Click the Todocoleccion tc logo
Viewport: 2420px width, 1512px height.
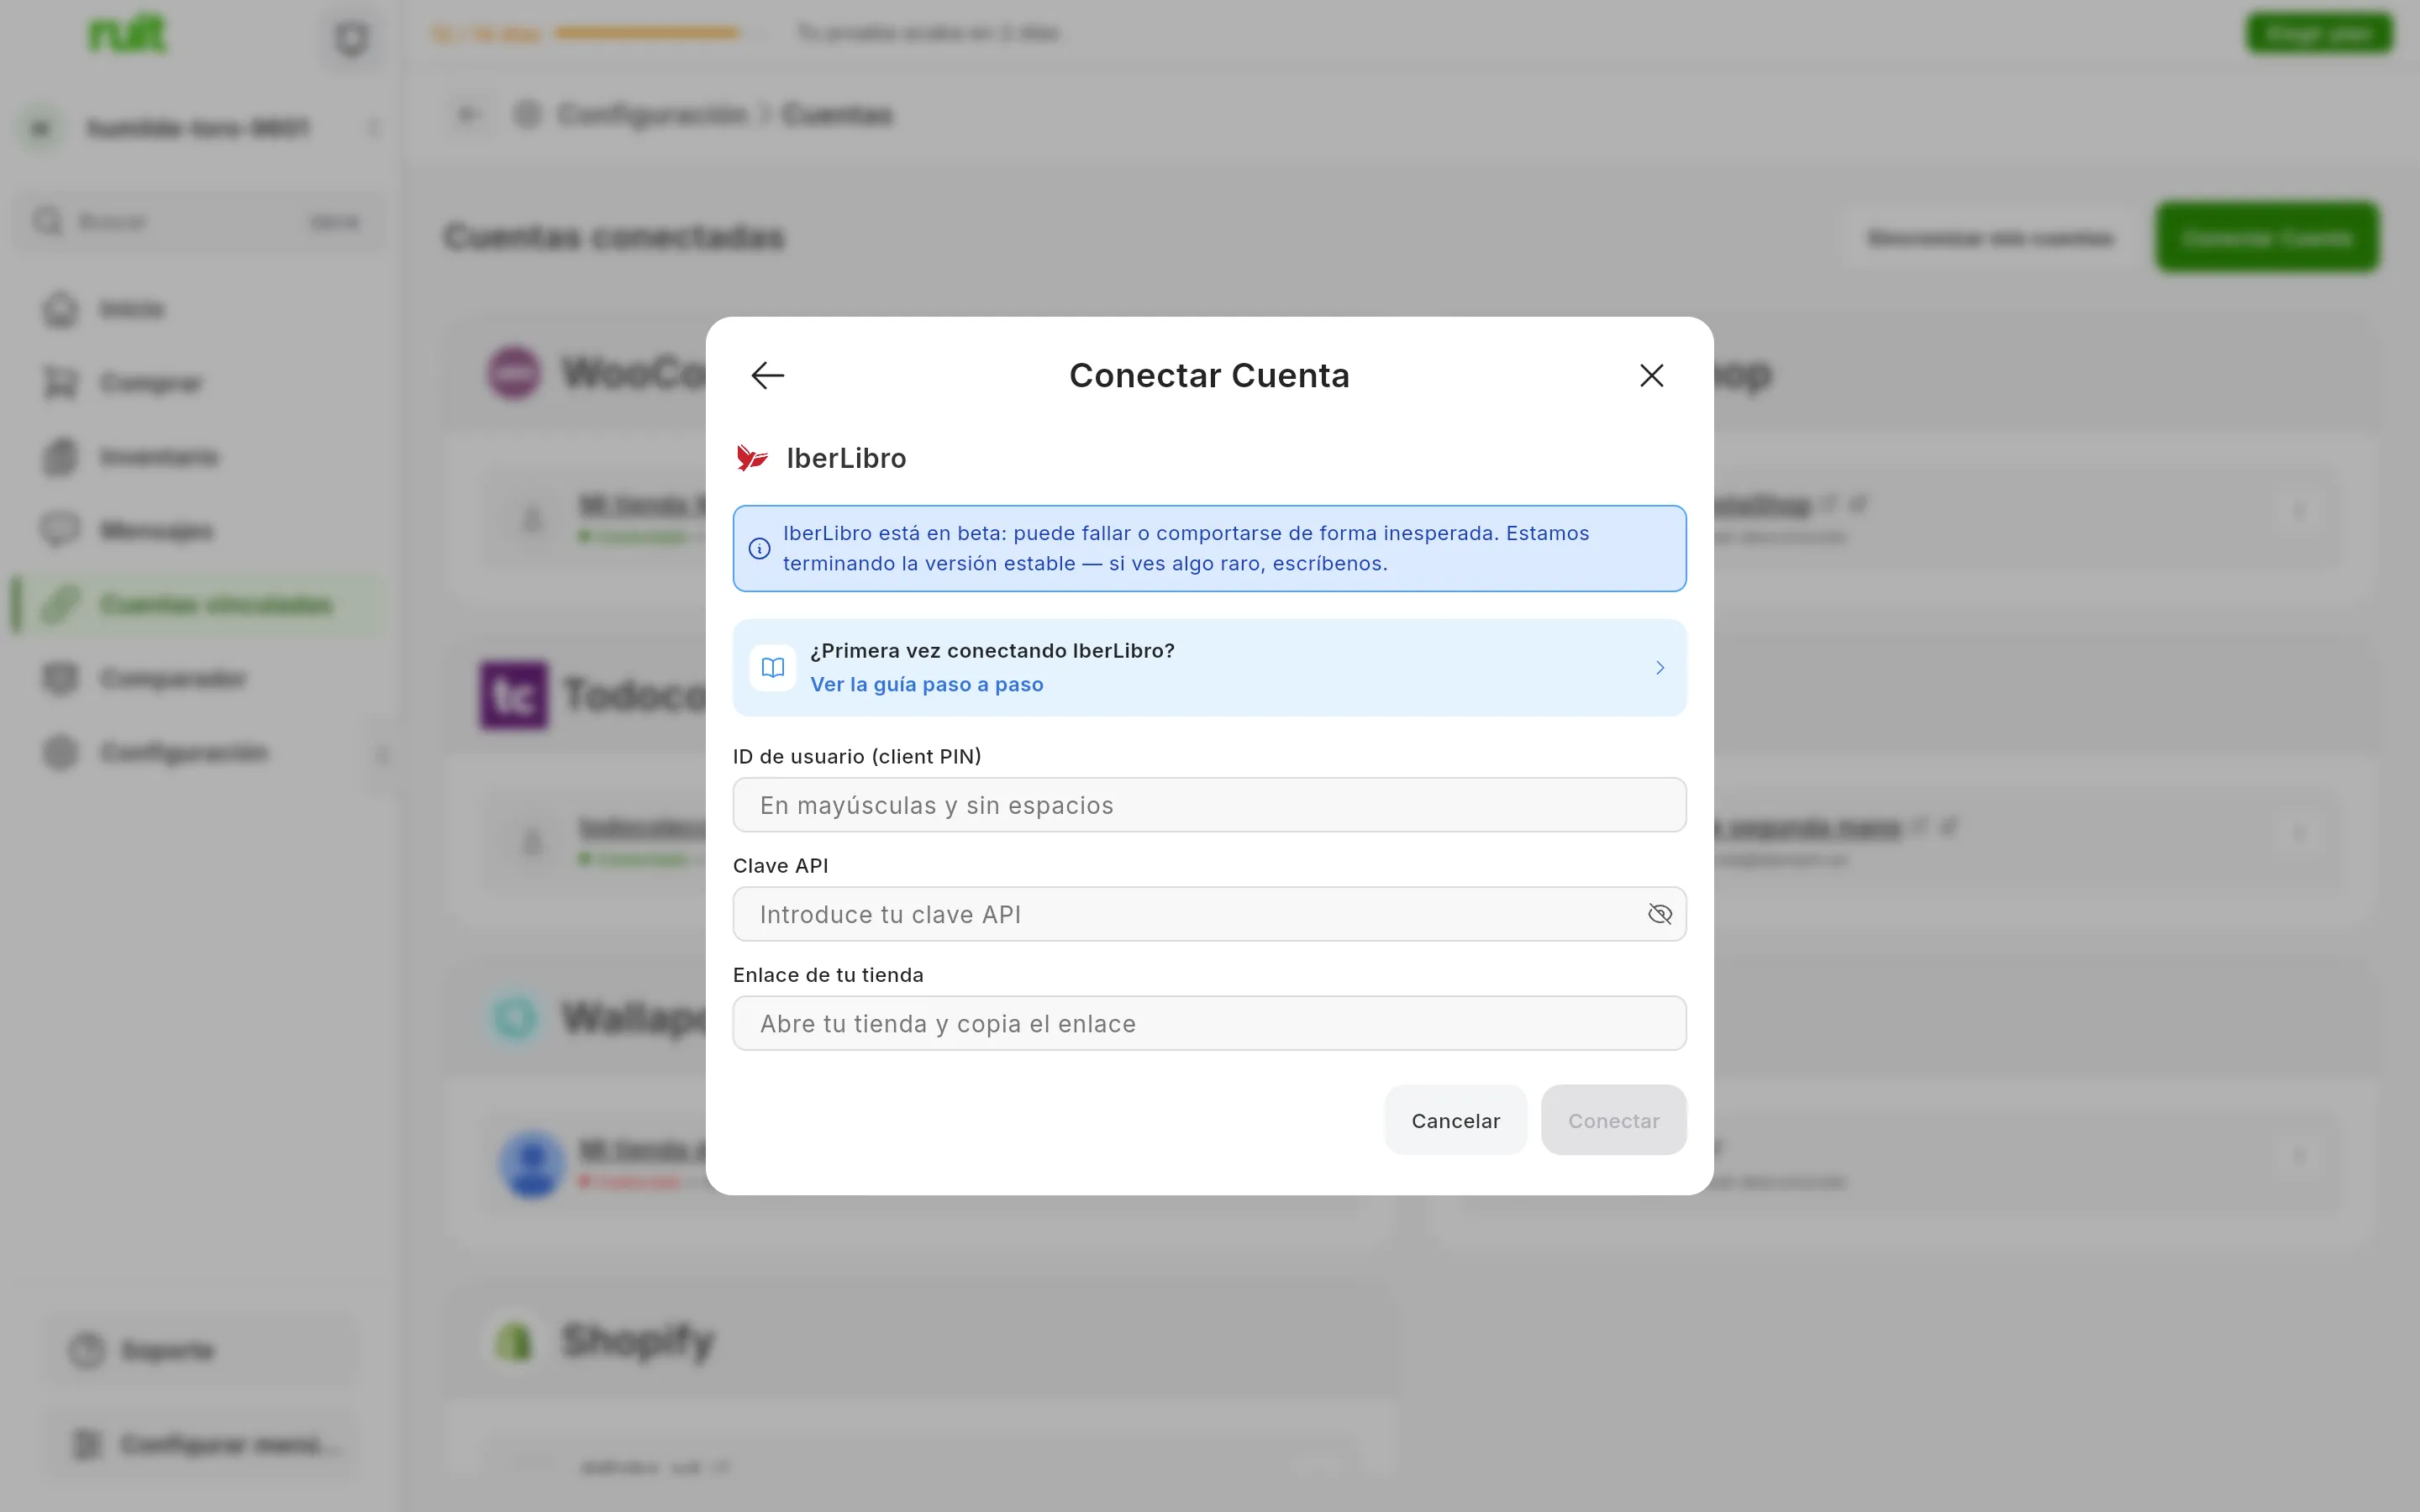[513, 695]
